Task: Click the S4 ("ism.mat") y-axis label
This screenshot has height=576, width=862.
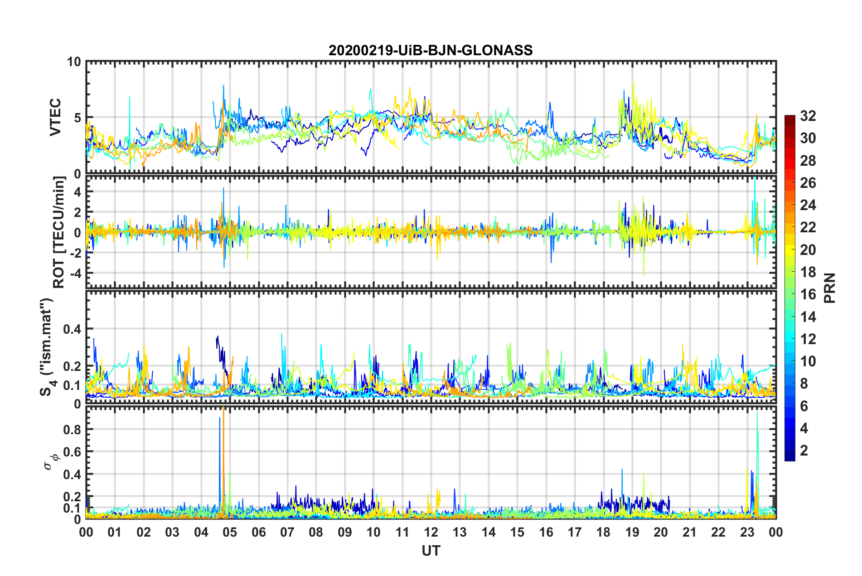Action: (x=47, y=347)
